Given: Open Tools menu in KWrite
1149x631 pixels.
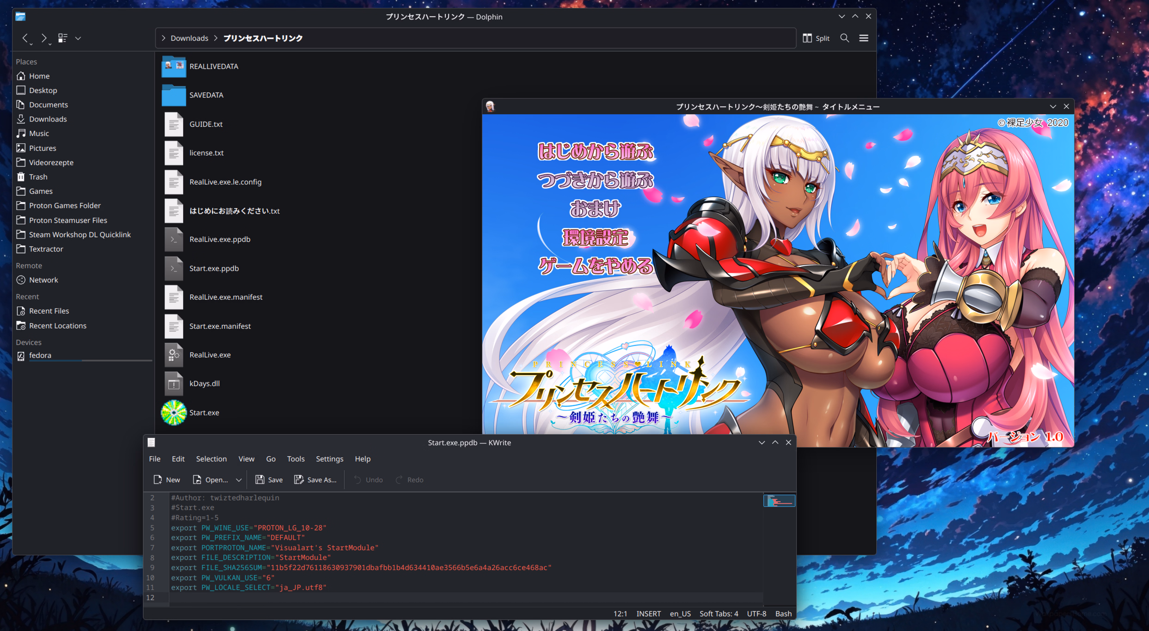Looking at the screenshot, I should pyautogui.click(x=295, y=459).
